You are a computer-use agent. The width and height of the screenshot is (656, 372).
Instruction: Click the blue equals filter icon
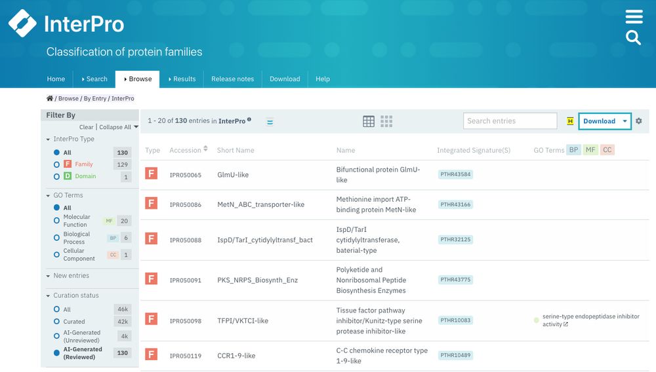click(x=270, y=122)
